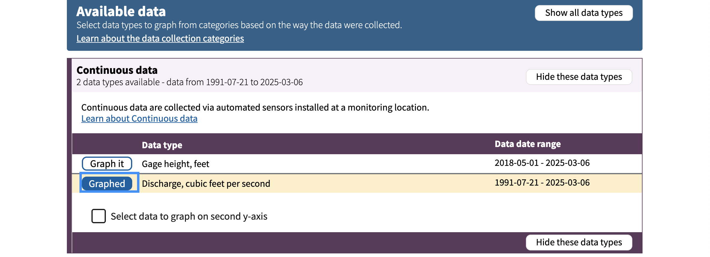Click the Graphed button for Discharge
This screenshot has height=257, width=710.
tap(107, 183)
